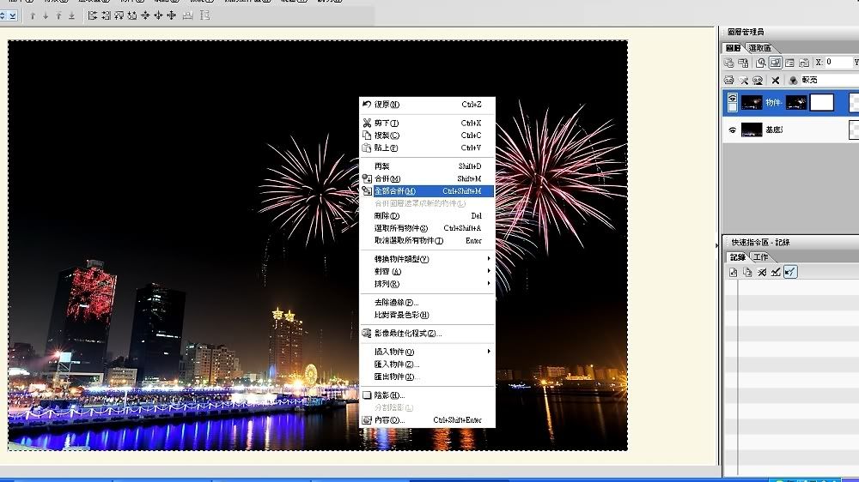
Task: Click the up arrow icon in top toolbar
Action: (x=33, y=15)
